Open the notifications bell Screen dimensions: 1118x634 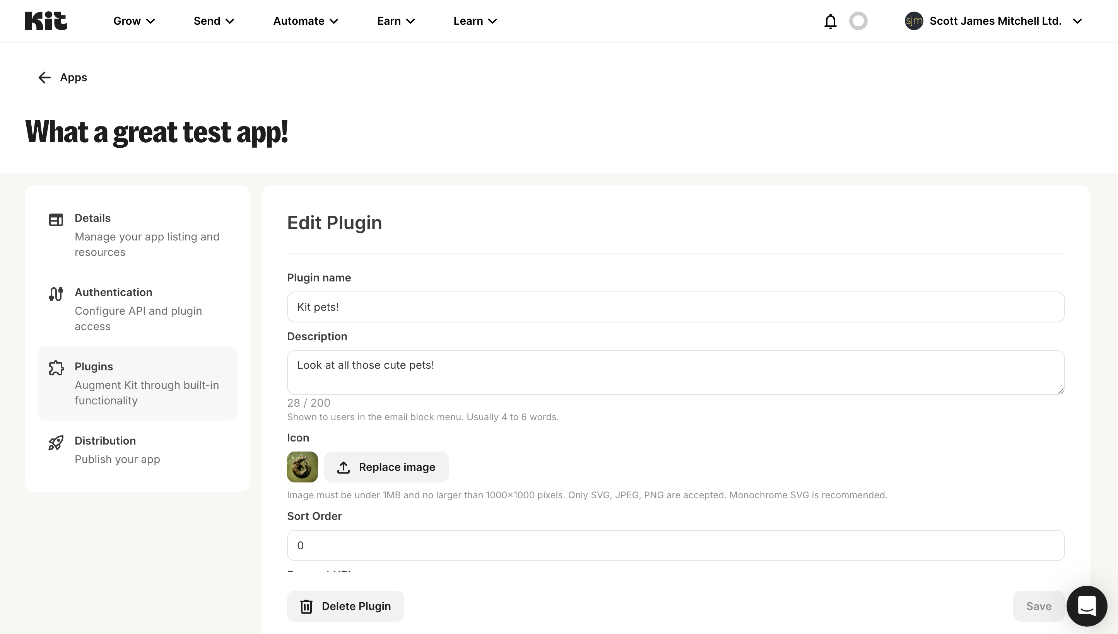pos(831,21)
